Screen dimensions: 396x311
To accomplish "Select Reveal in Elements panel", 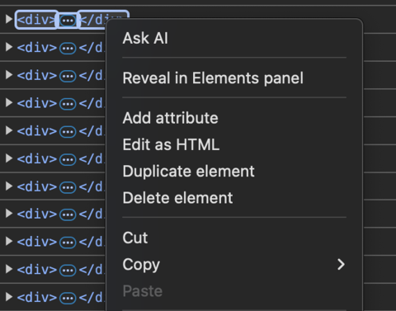I will pyautogui.click(x=213, y=78).
